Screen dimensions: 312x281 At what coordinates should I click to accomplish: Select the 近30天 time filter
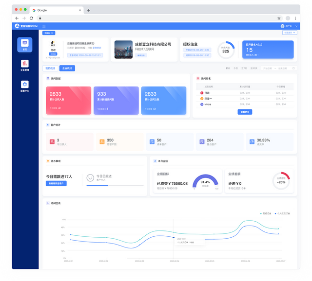click(x=253, y=68)
